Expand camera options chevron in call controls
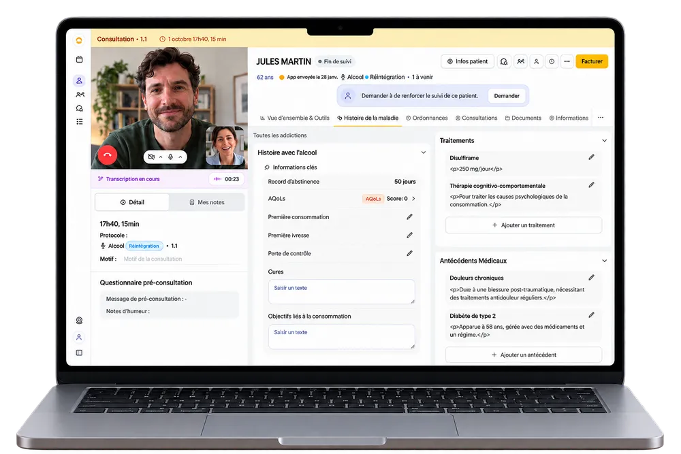This screenshot has width=681, height=454. (x=161, y=157)
